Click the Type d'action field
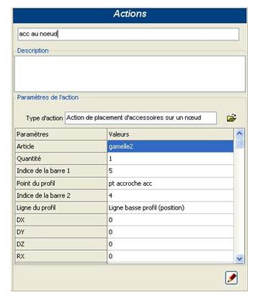This screenshot has width=268, height=305. [140, 118]
